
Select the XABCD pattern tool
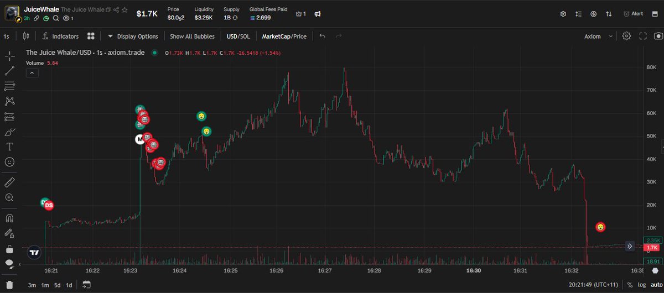coord(9,101)
